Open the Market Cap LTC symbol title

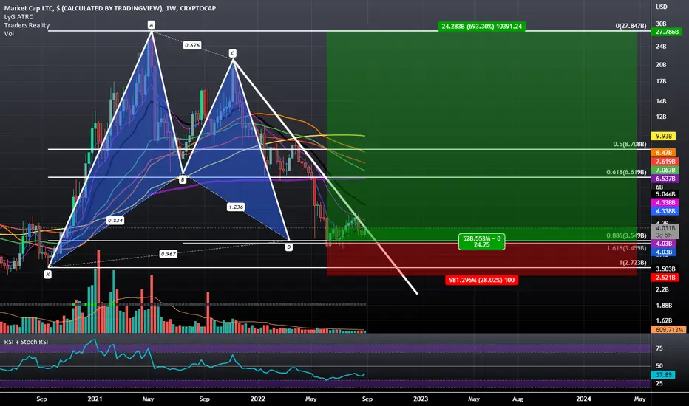110,8
